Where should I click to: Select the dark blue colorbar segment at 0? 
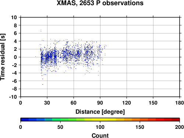[x=25, y=120]
